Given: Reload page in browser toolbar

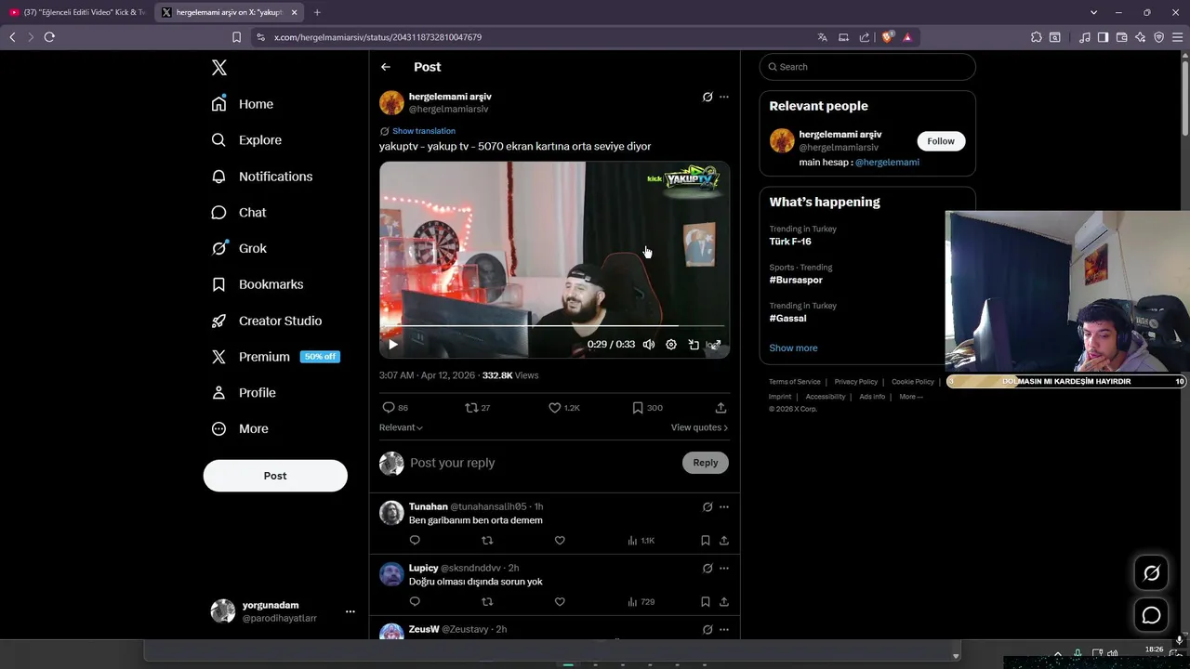Looking at the screenshot, I should pyautogui.click(x=49, y=37).
